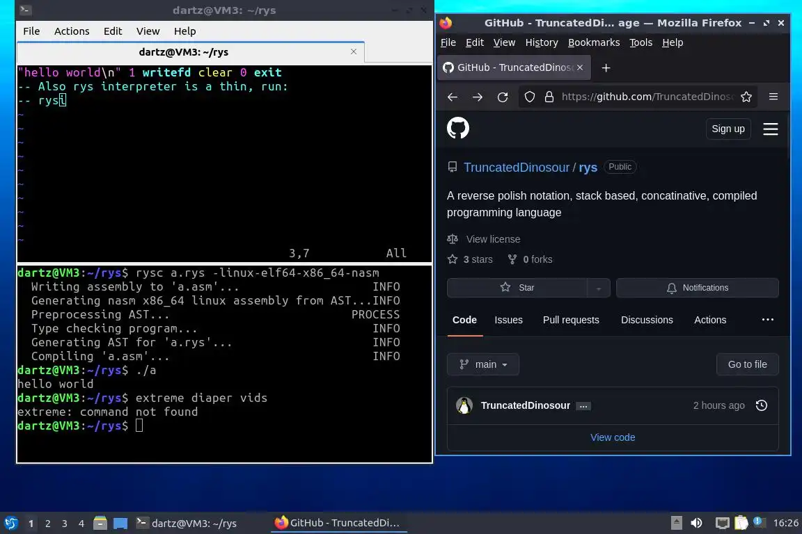This screenshot has height=534, width=802.
Task: Go forward with Firefox forward arrow
Action: pos(477,97)
